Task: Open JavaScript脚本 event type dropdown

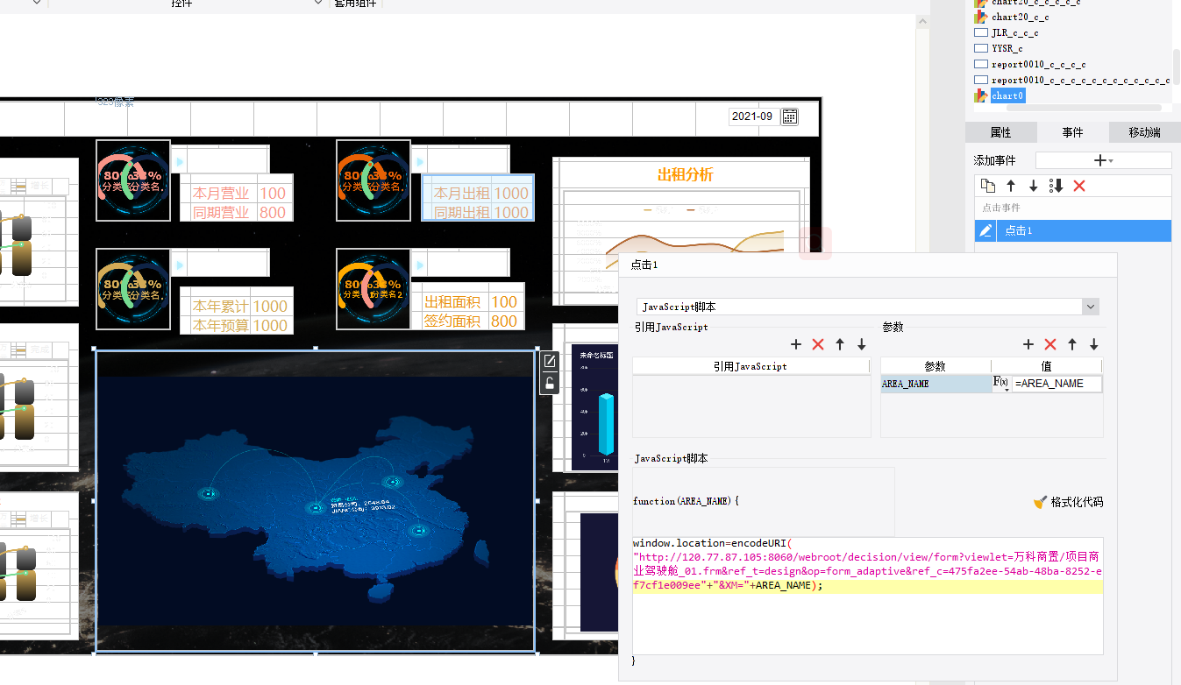Action: point(1091,307)
